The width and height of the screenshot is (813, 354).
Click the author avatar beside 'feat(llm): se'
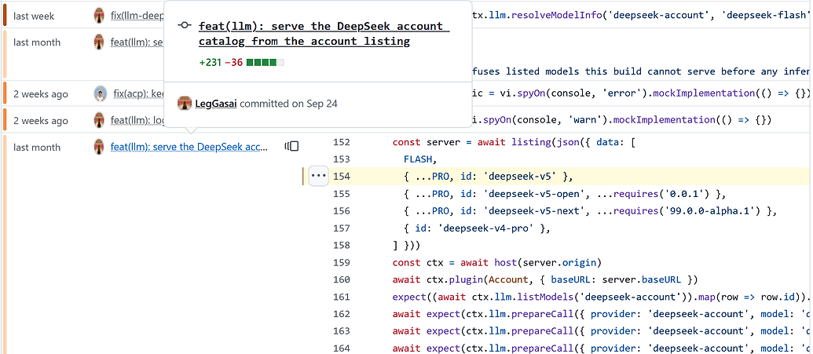point(99,42)
